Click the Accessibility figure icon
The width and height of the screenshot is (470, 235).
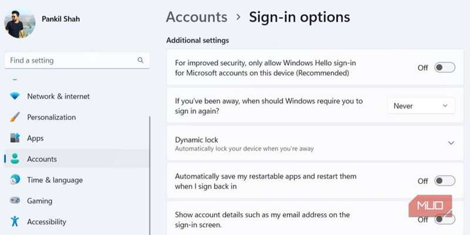(x=15, y=222)
